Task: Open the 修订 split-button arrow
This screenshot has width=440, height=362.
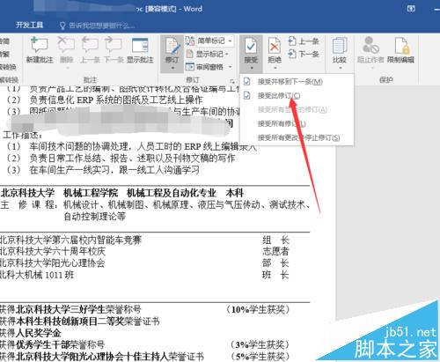Action: 172,68
